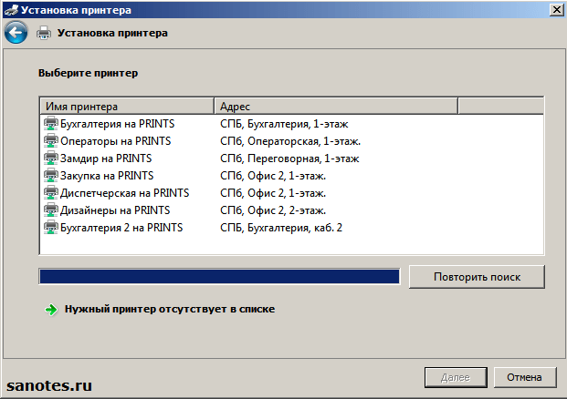Click printer icon beside Замдир на PRINTS

point(50,159)
